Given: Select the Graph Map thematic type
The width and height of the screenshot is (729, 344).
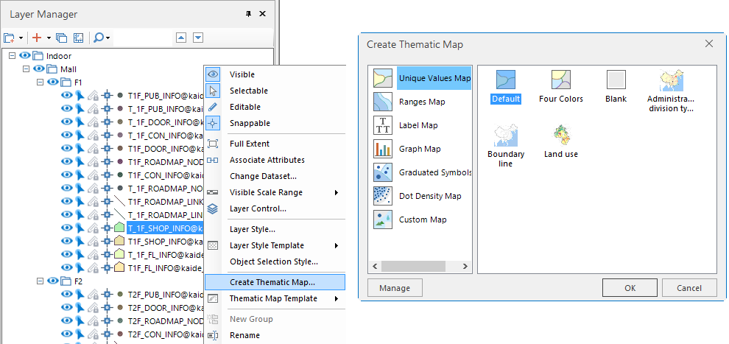Looking at the screenshot, I should (x=419, y=149).
